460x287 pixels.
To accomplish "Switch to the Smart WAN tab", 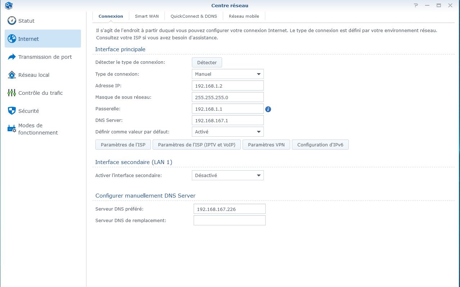I will [x=146, y=16].
